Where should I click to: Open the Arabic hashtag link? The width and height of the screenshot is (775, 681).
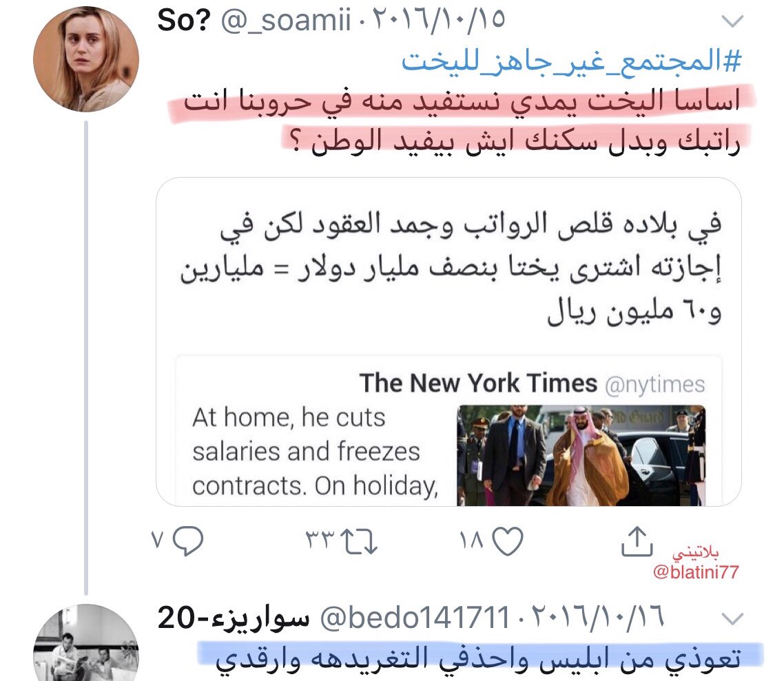(571, 62)
